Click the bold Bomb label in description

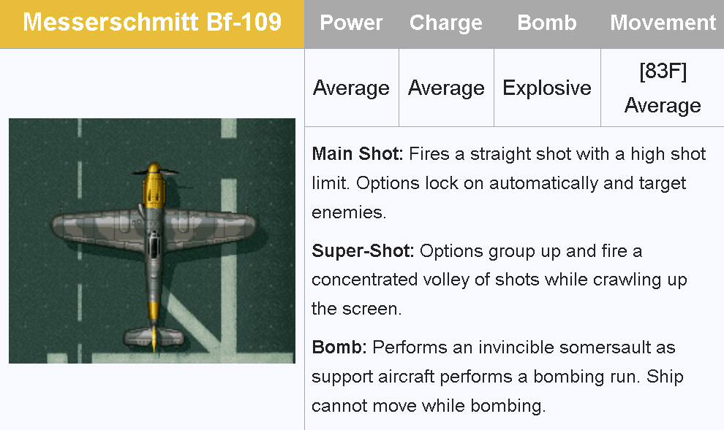(339, 348)
